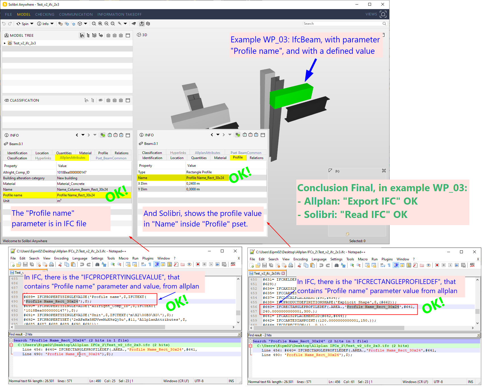
Task: Click the VIEWS camera frame icon
Action: coord(383,14)
